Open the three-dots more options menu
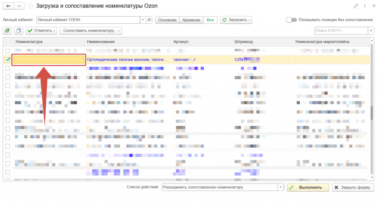 (365, 6)
